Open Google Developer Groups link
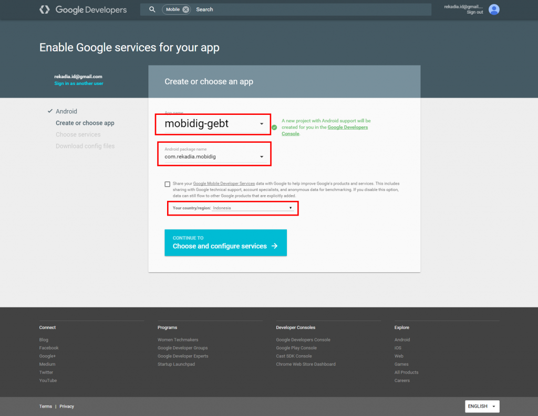538x416 pixels. point(182,348)
